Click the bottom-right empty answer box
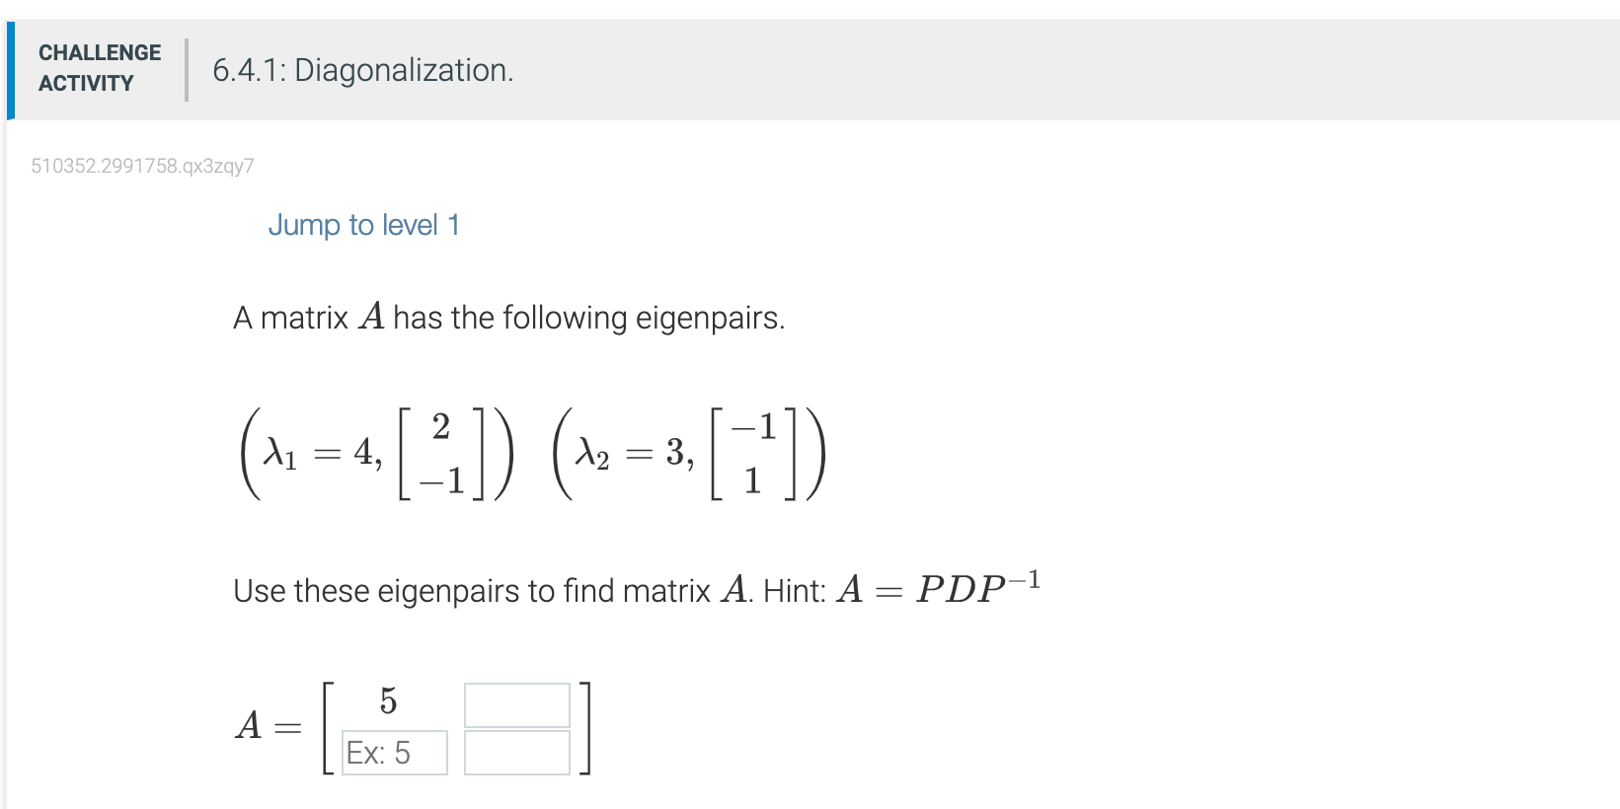Viewport: 1620px width, 809px height. pyautogui.click(x=517, y=751)
